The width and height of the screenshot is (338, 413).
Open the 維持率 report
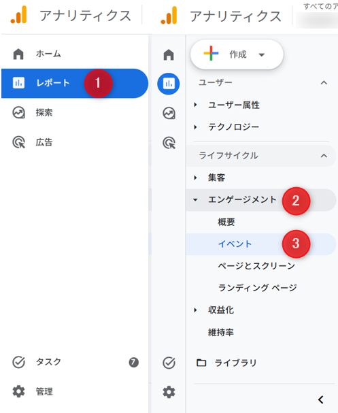(221, 333)
